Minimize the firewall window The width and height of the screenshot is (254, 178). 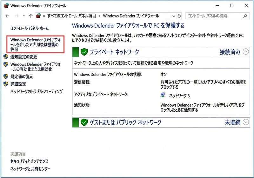(x=217, y=5)
